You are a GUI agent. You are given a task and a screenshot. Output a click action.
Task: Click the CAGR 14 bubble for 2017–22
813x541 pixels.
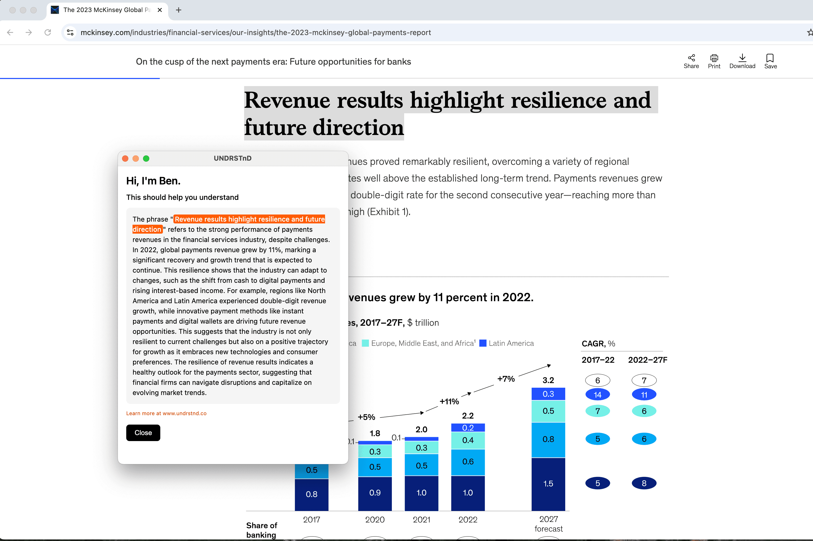597,394
